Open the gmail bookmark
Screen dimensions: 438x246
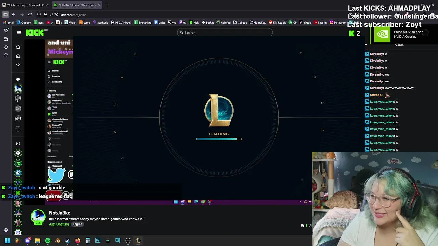9,23
